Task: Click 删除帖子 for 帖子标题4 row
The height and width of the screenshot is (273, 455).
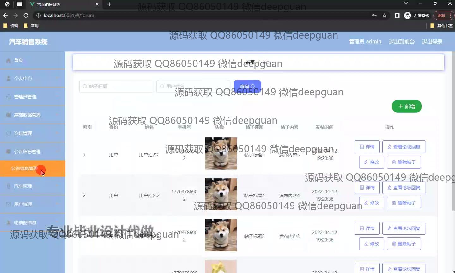Action: click(404, 203)
